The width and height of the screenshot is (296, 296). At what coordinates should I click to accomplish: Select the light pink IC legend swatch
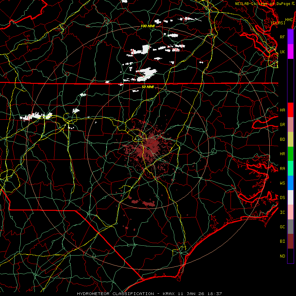pos(290,212)
